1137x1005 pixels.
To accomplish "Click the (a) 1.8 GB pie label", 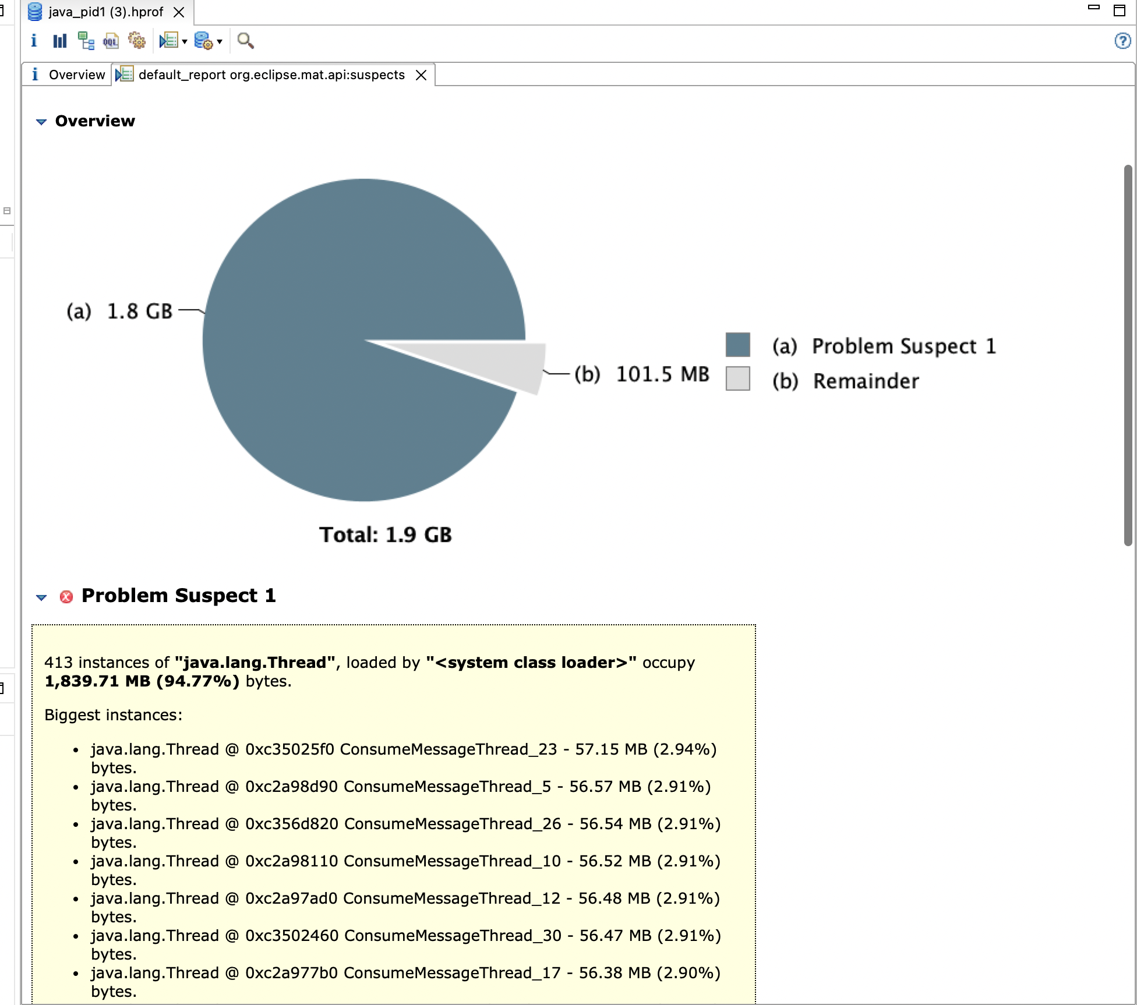I will tap(119, 312).
